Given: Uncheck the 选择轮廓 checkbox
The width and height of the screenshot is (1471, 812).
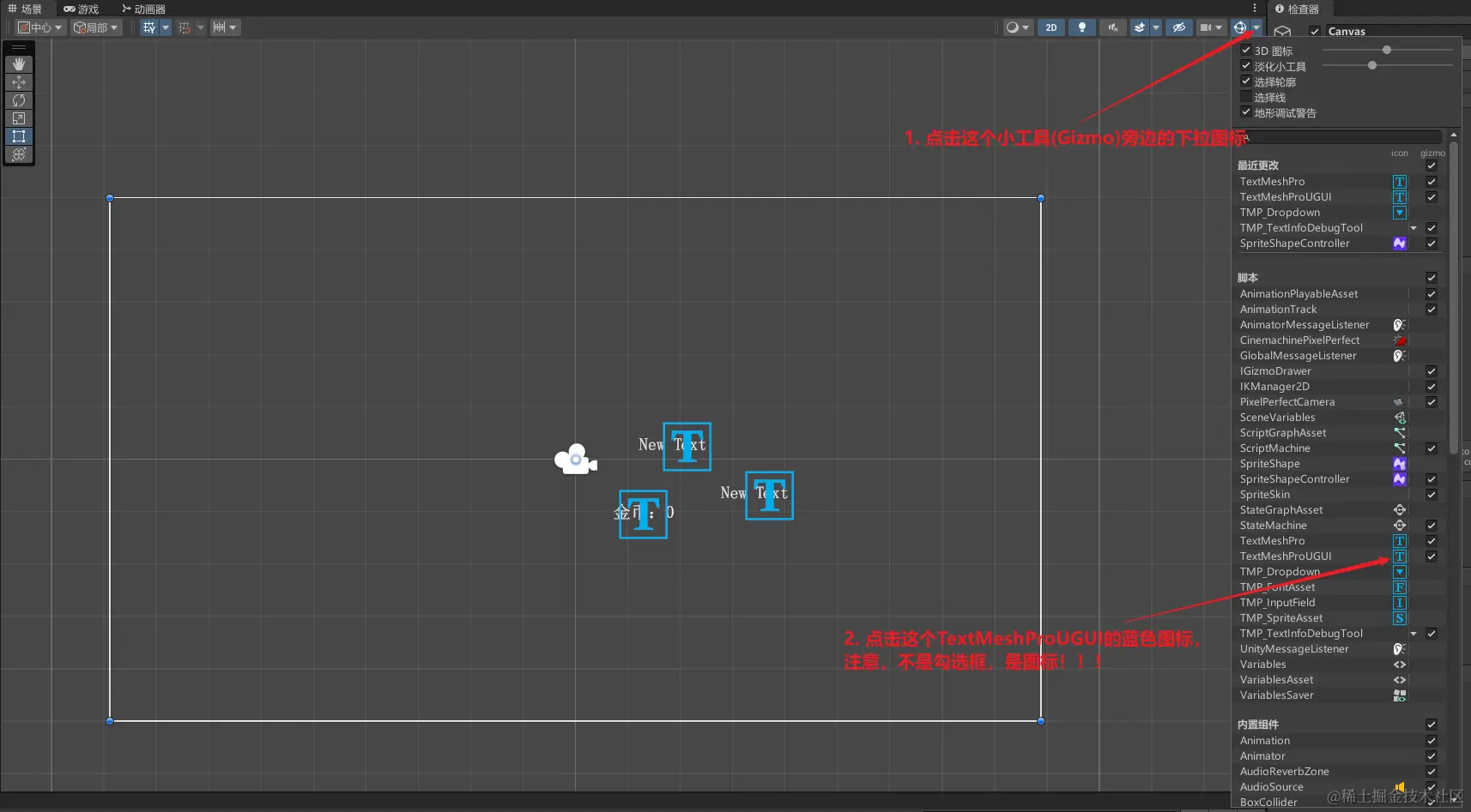Looking at the screenshot, I should tap(1246, 81).
